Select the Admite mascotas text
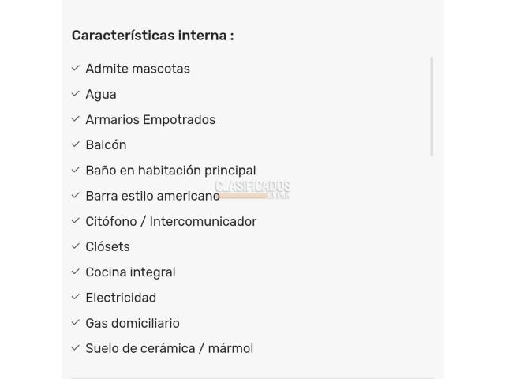This screenshot has height=379, width=505. point(137,69)
